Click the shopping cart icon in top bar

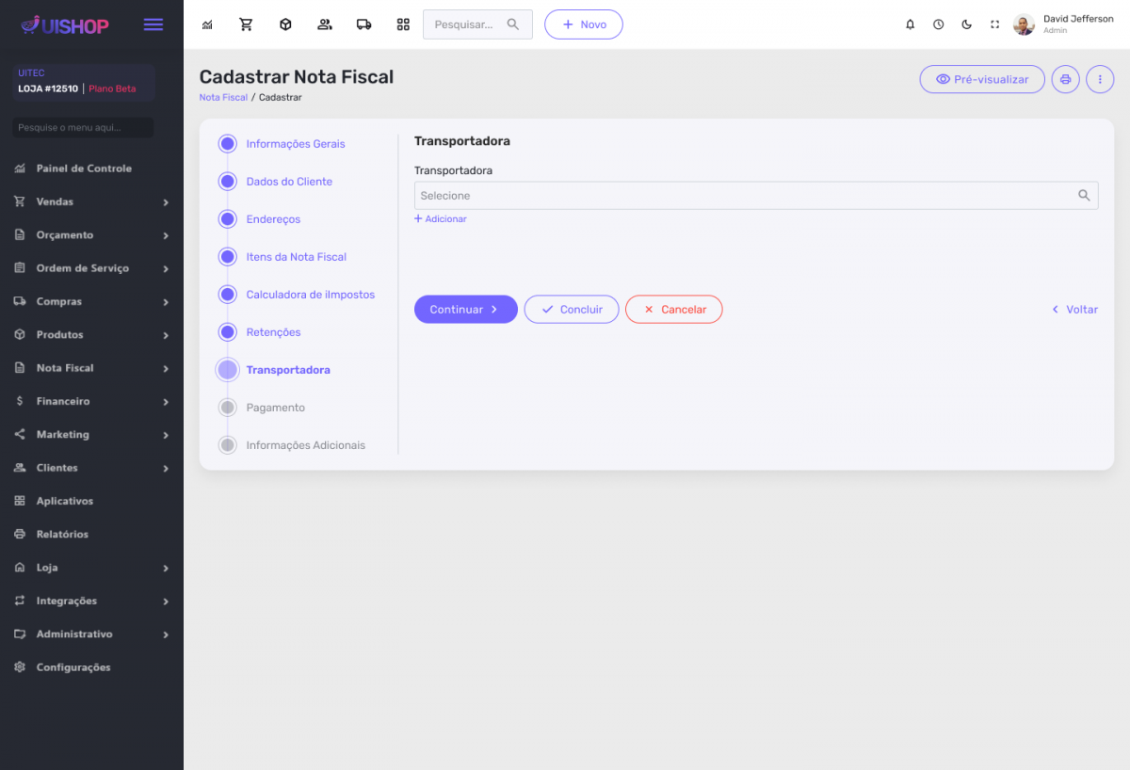point(246,24)
